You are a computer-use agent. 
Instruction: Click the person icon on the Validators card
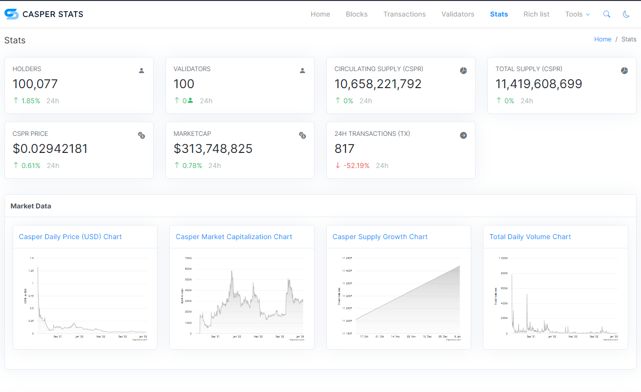pos(302,70)
